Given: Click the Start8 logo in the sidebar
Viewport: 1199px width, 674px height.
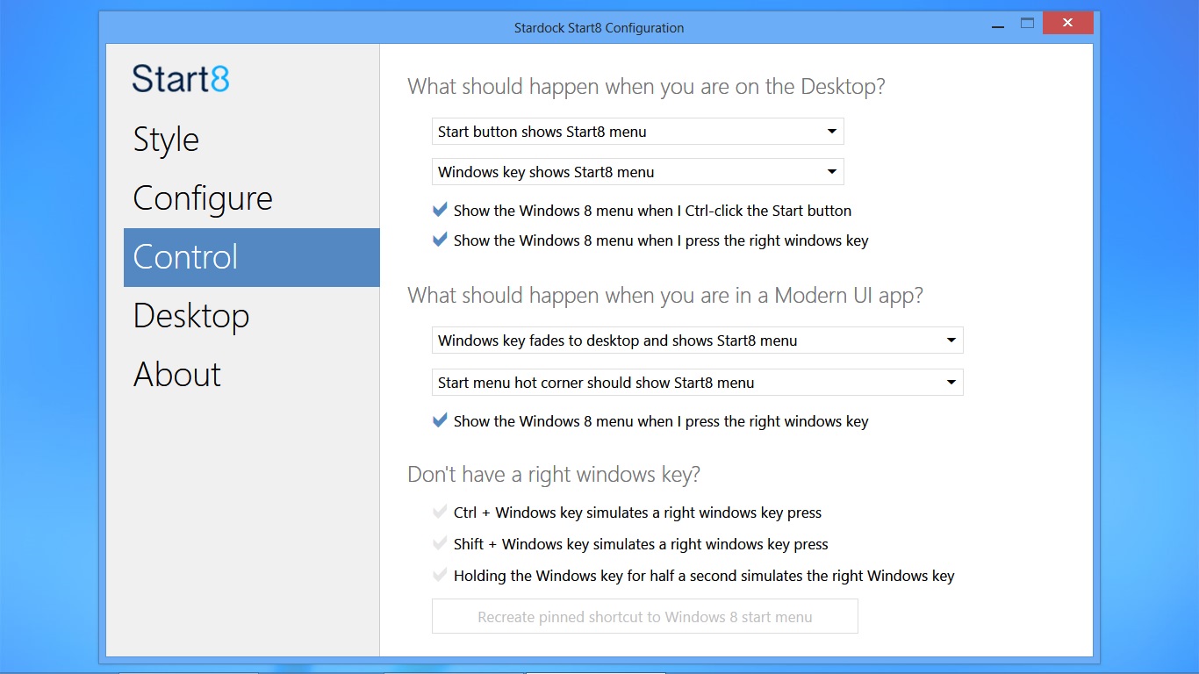Looking at the screenshot, I should [x=181, y=79].
